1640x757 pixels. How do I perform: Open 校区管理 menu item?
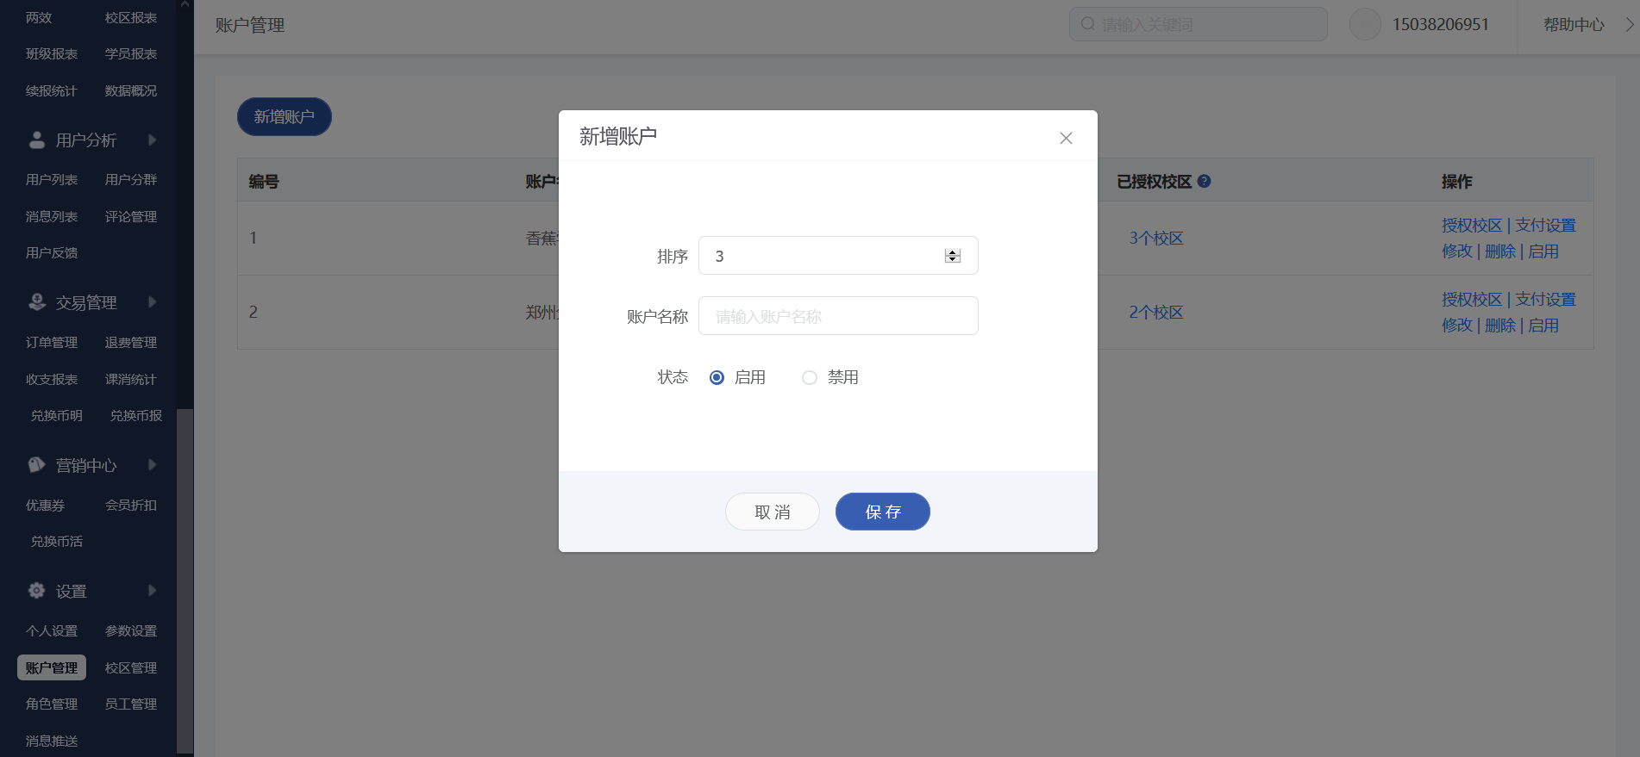131,667
